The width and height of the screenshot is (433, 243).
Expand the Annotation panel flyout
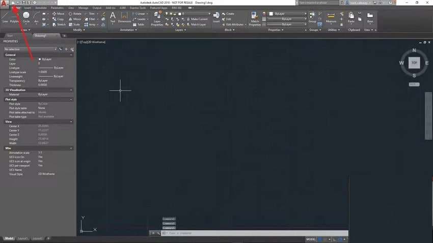click(128, 30)
